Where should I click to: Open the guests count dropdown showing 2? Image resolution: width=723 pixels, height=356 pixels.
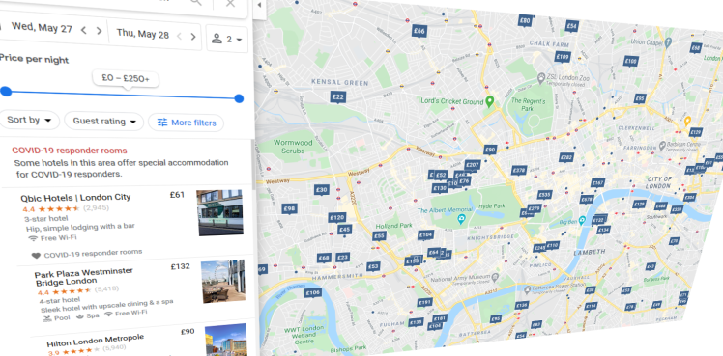pos(226,40)
